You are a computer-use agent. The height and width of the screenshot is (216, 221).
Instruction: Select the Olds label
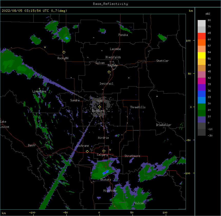click(99, 101)
